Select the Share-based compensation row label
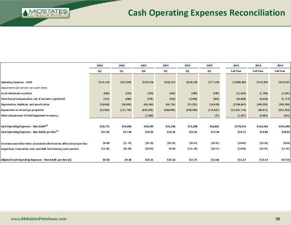Viewport: 291px width, 225px height. click(x=33, y=99)
